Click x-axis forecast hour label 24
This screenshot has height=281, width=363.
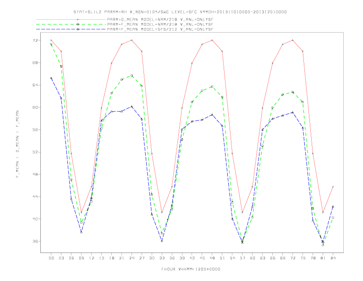(132, 258)
